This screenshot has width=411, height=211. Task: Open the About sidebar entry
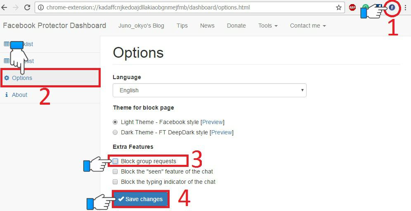(50, 95)
